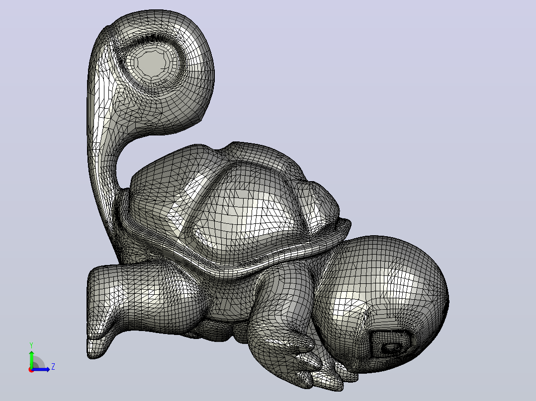536x401 pixels.
Task: Click the blue Z axis arrow
Action: (x=41, y=369)
